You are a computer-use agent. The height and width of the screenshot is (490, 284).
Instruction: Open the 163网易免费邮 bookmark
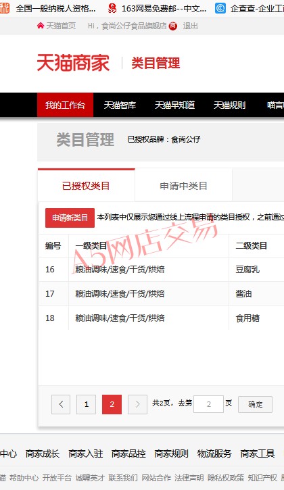(157, 8)
